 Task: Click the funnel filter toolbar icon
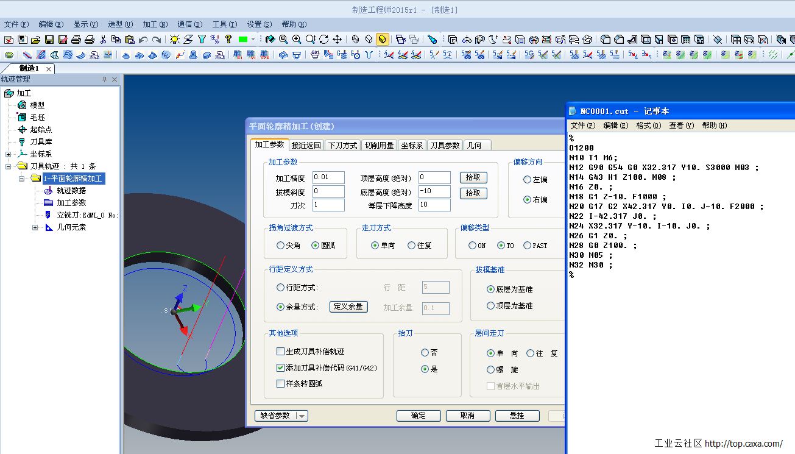point(202,40)
